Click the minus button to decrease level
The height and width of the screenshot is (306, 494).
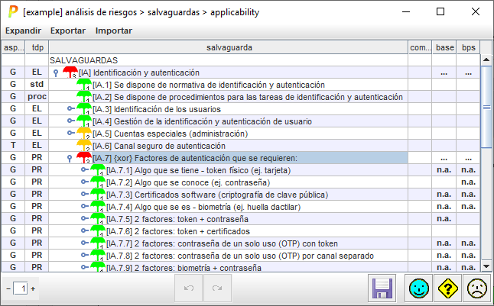pos(8,289)
